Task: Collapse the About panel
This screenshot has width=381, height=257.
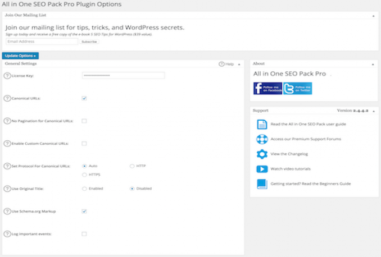Action: 373,65
